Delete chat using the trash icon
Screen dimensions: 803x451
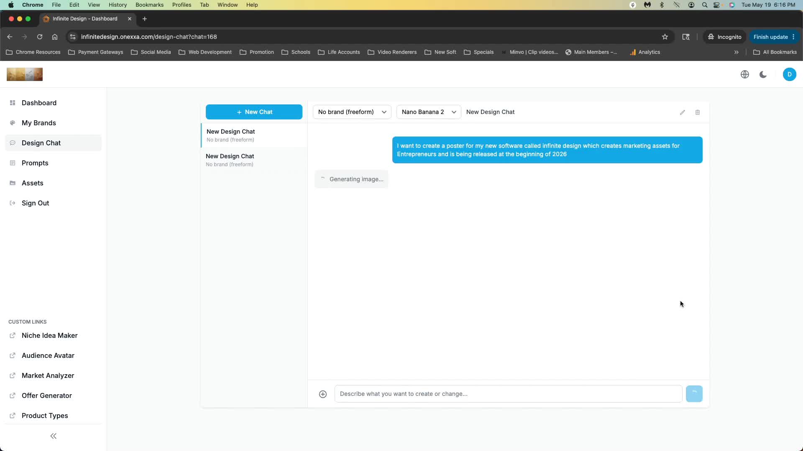tap(698, 112)
